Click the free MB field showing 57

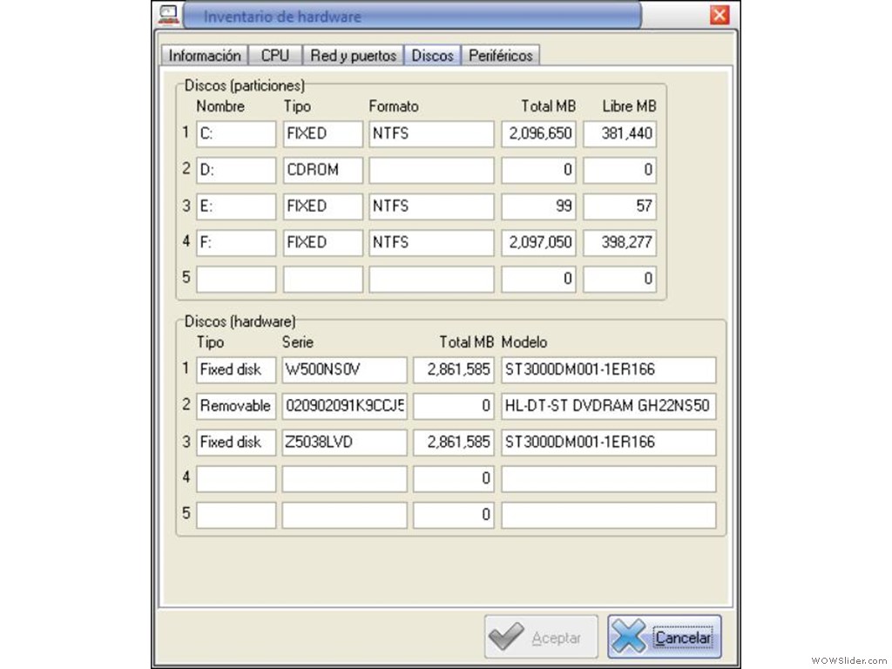[619, 206]
